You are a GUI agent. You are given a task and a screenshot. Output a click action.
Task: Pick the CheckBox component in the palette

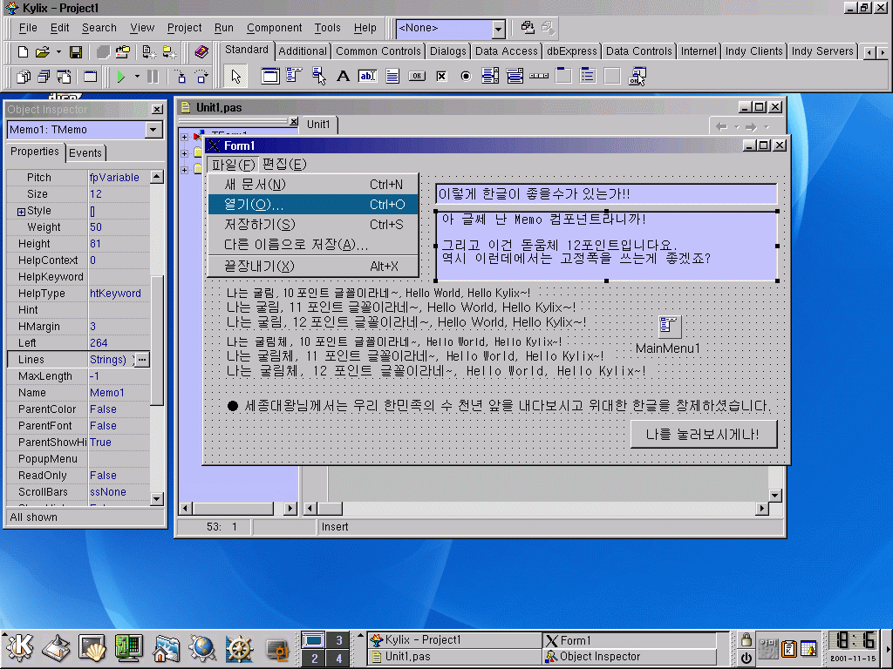(x=441, y=76)
